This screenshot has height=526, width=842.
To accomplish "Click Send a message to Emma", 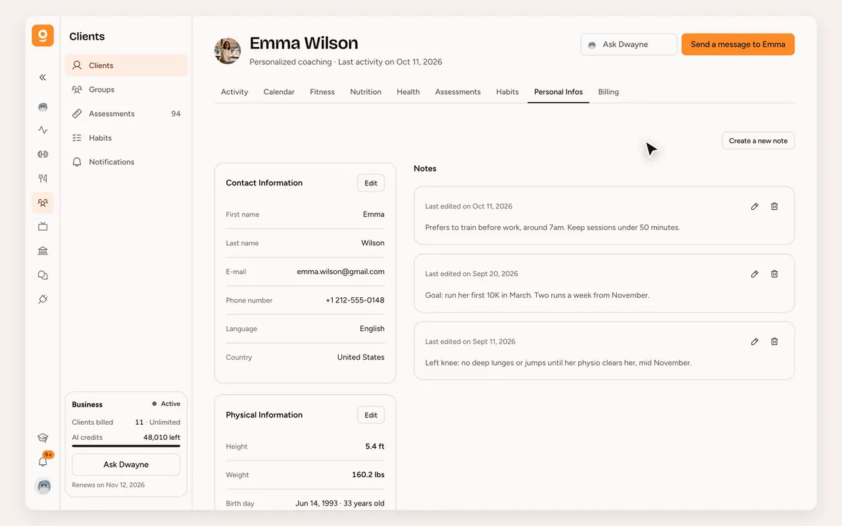I will pos(738,45).
